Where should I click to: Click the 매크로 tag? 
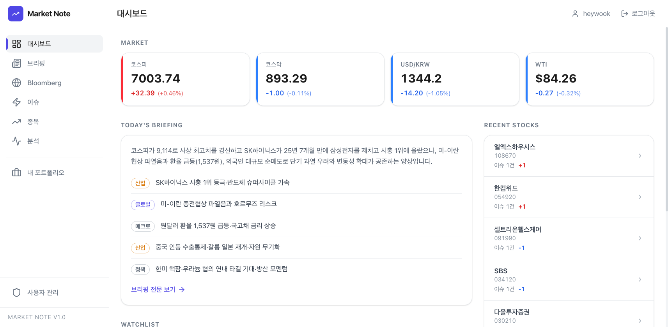click(143, 226)
